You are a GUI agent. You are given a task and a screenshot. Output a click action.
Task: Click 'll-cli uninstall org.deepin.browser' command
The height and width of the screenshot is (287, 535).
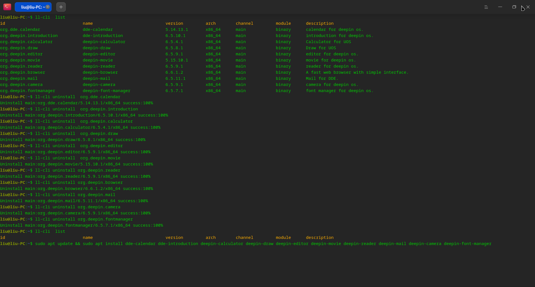(x=79, y=182)
